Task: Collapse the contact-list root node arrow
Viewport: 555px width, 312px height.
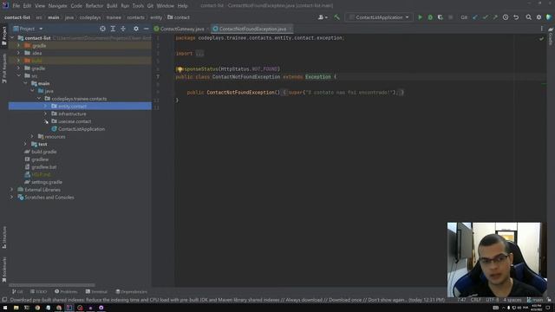Action: point(12,38)
